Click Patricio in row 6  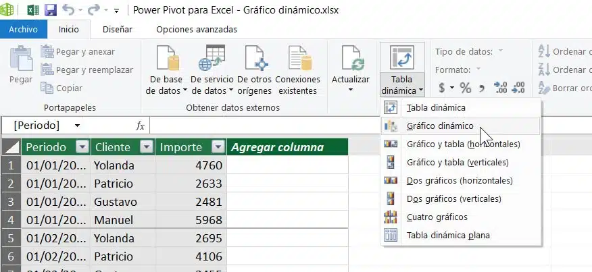[123, 256]
